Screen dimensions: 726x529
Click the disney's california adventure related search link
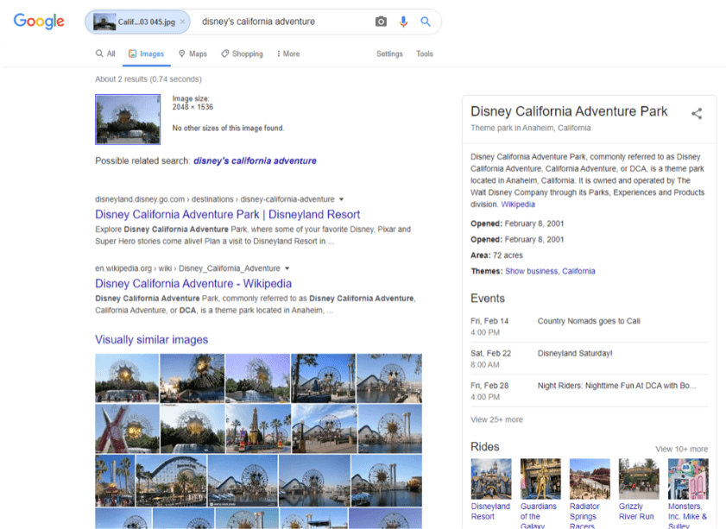(x=256, y=161)
